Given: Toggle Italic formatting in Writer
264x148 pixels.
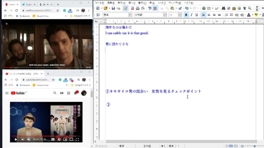Looking at the screenshot, I should (191, 15).
